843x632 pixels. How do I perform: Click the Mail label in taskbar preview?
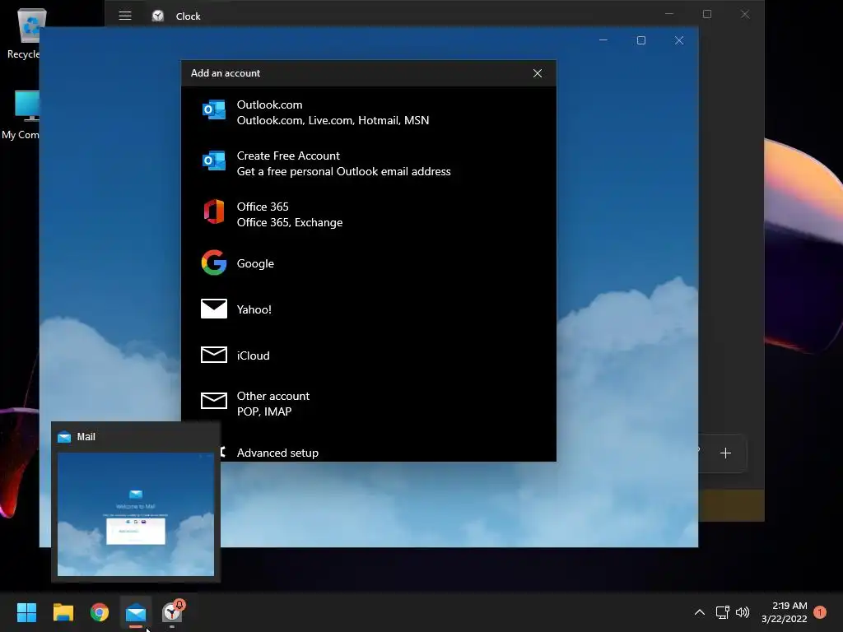86,437
